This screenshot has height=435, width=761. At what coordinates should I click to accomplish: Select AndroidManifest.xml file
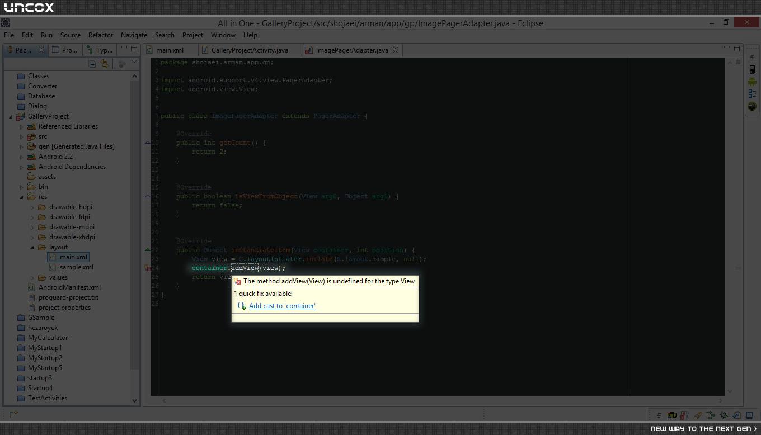(x=64, y=287)
